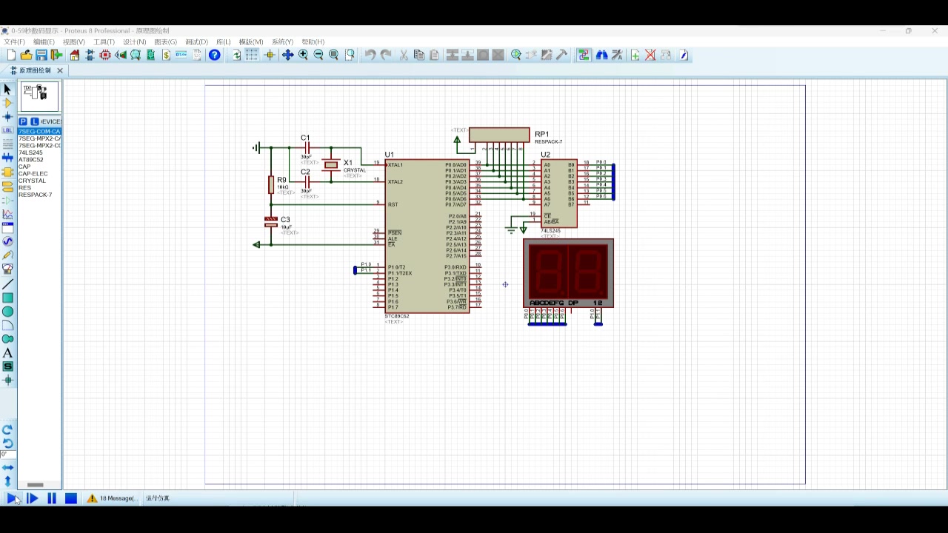Screen dimensions: 948x533
Task: Toggle the grid display icon
Action: (x=252, y=56)
